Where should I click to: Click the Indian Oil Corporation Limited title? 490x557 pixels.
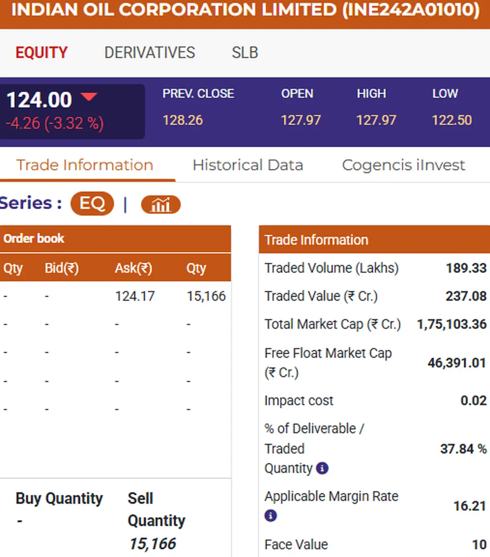click(245, 10)
